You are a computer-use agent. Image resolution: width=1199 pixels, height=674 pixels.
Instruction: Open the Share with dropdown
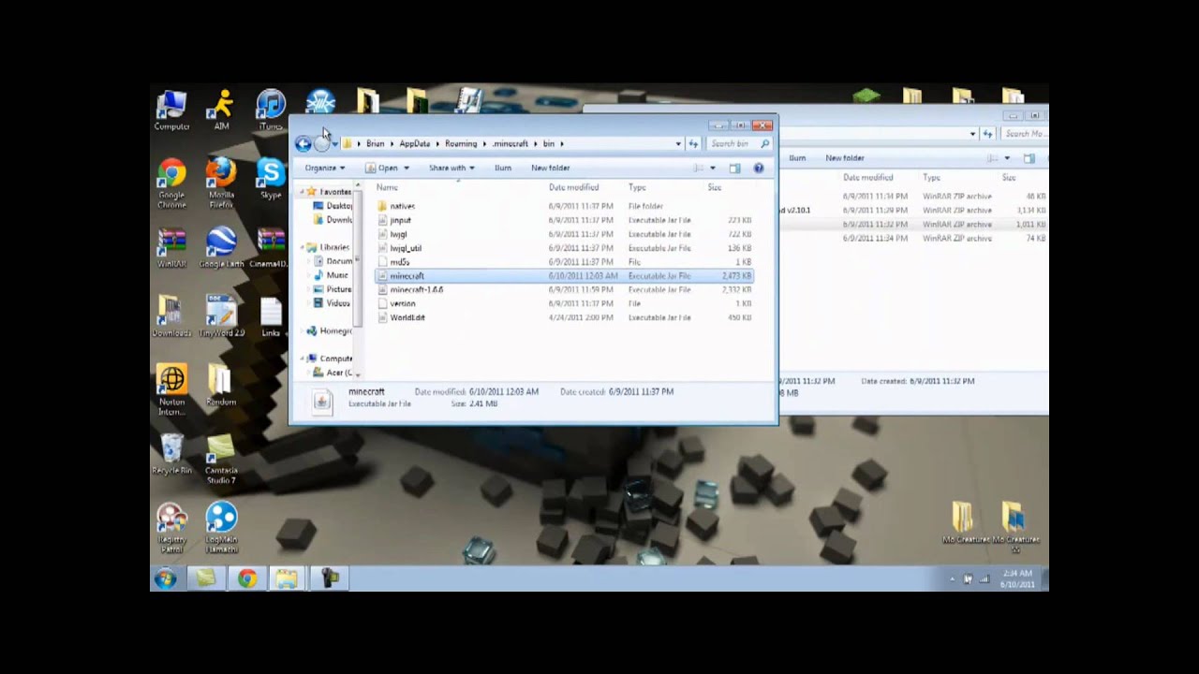click(x=451, y=168)
